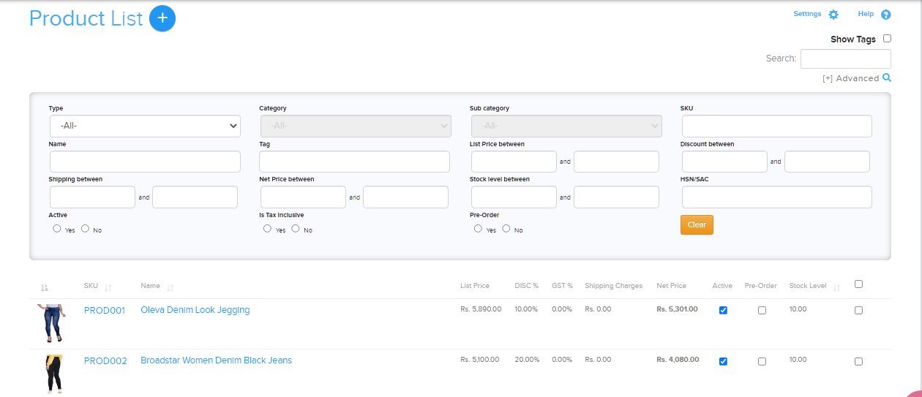Focus the Discount maximum field

tap(827, 162)
